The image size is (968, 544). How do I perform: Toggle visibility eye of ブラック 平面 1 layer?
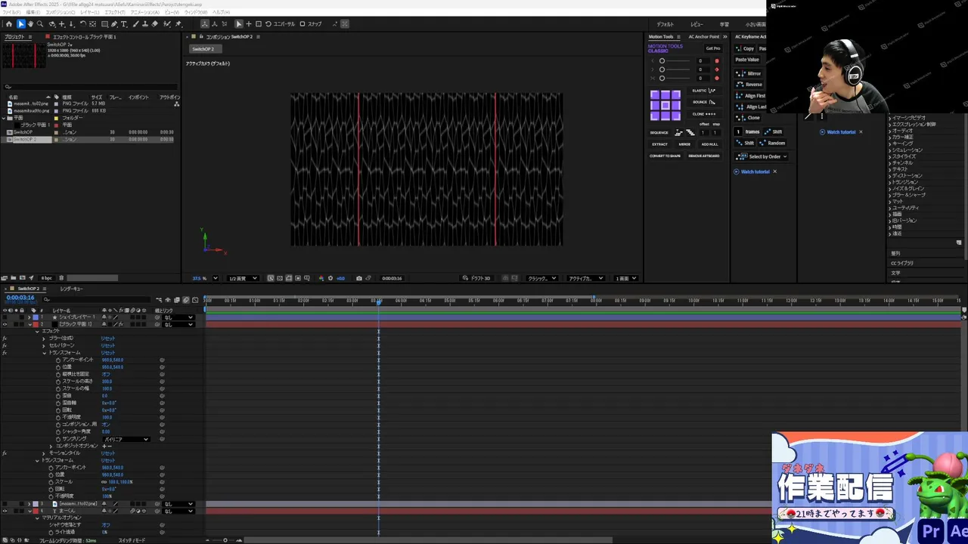pyautogui.click(x=5, y=324)
